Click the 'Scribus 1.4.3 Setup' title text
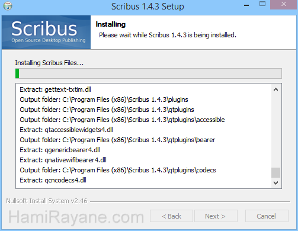 148,7
